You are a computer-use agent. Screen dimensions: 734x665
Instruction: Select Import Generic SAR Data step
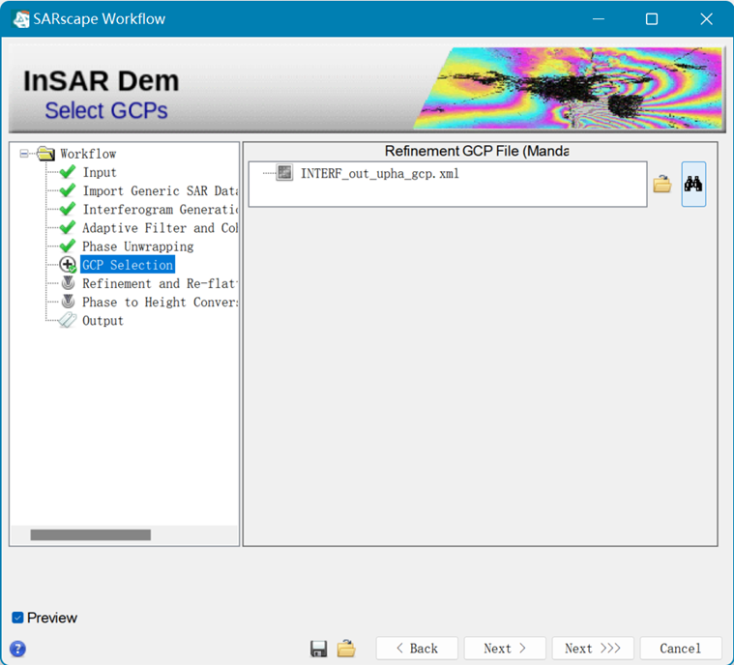tap(161, 191)
